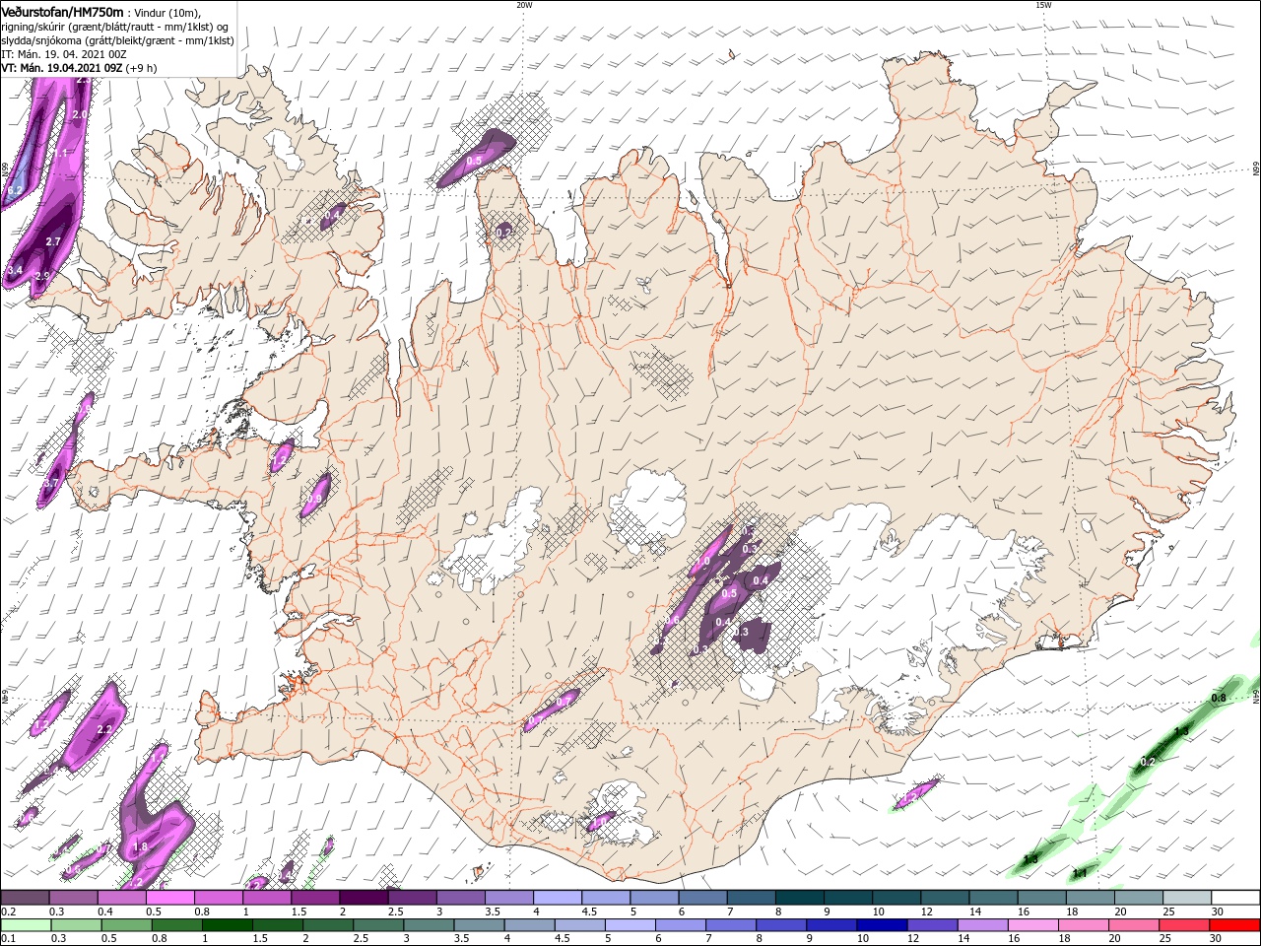Select the pale green 0.1 swatch in bottom legend
Viewport: 1261px width, 946px height.
(25, 925)
